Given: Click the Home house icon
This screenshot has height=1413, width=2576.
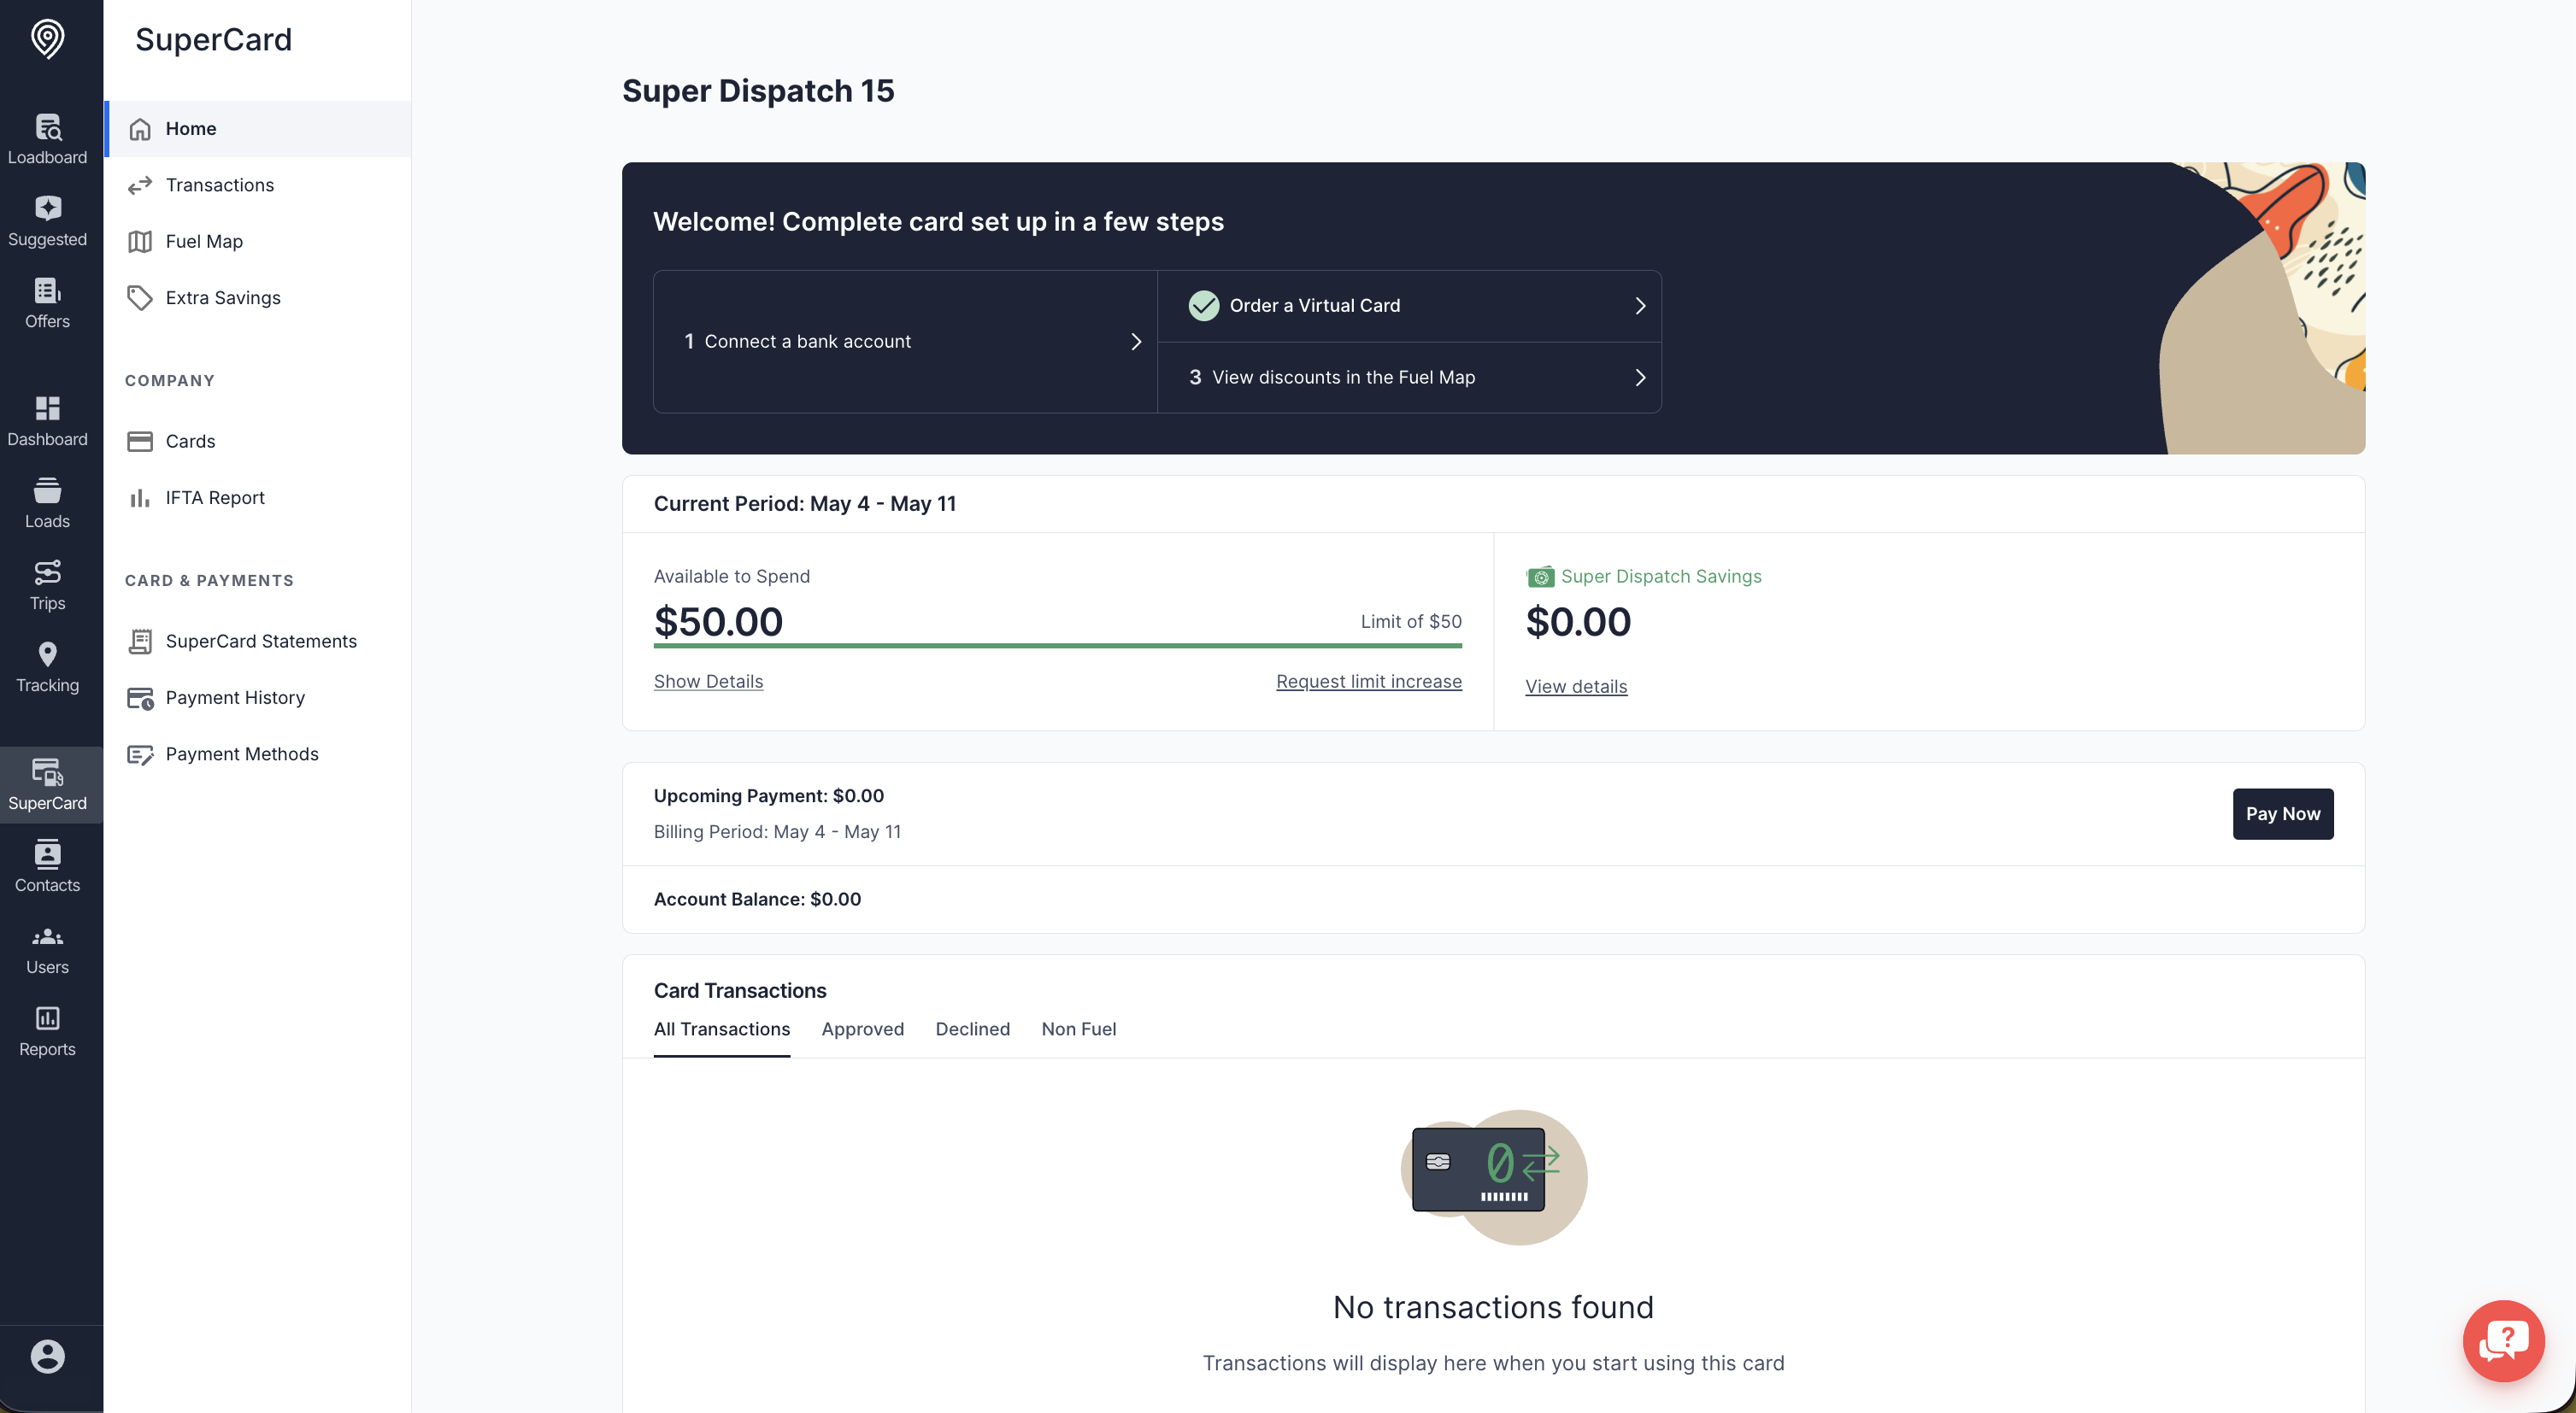Looking at the screenshot, I should 140,129.
